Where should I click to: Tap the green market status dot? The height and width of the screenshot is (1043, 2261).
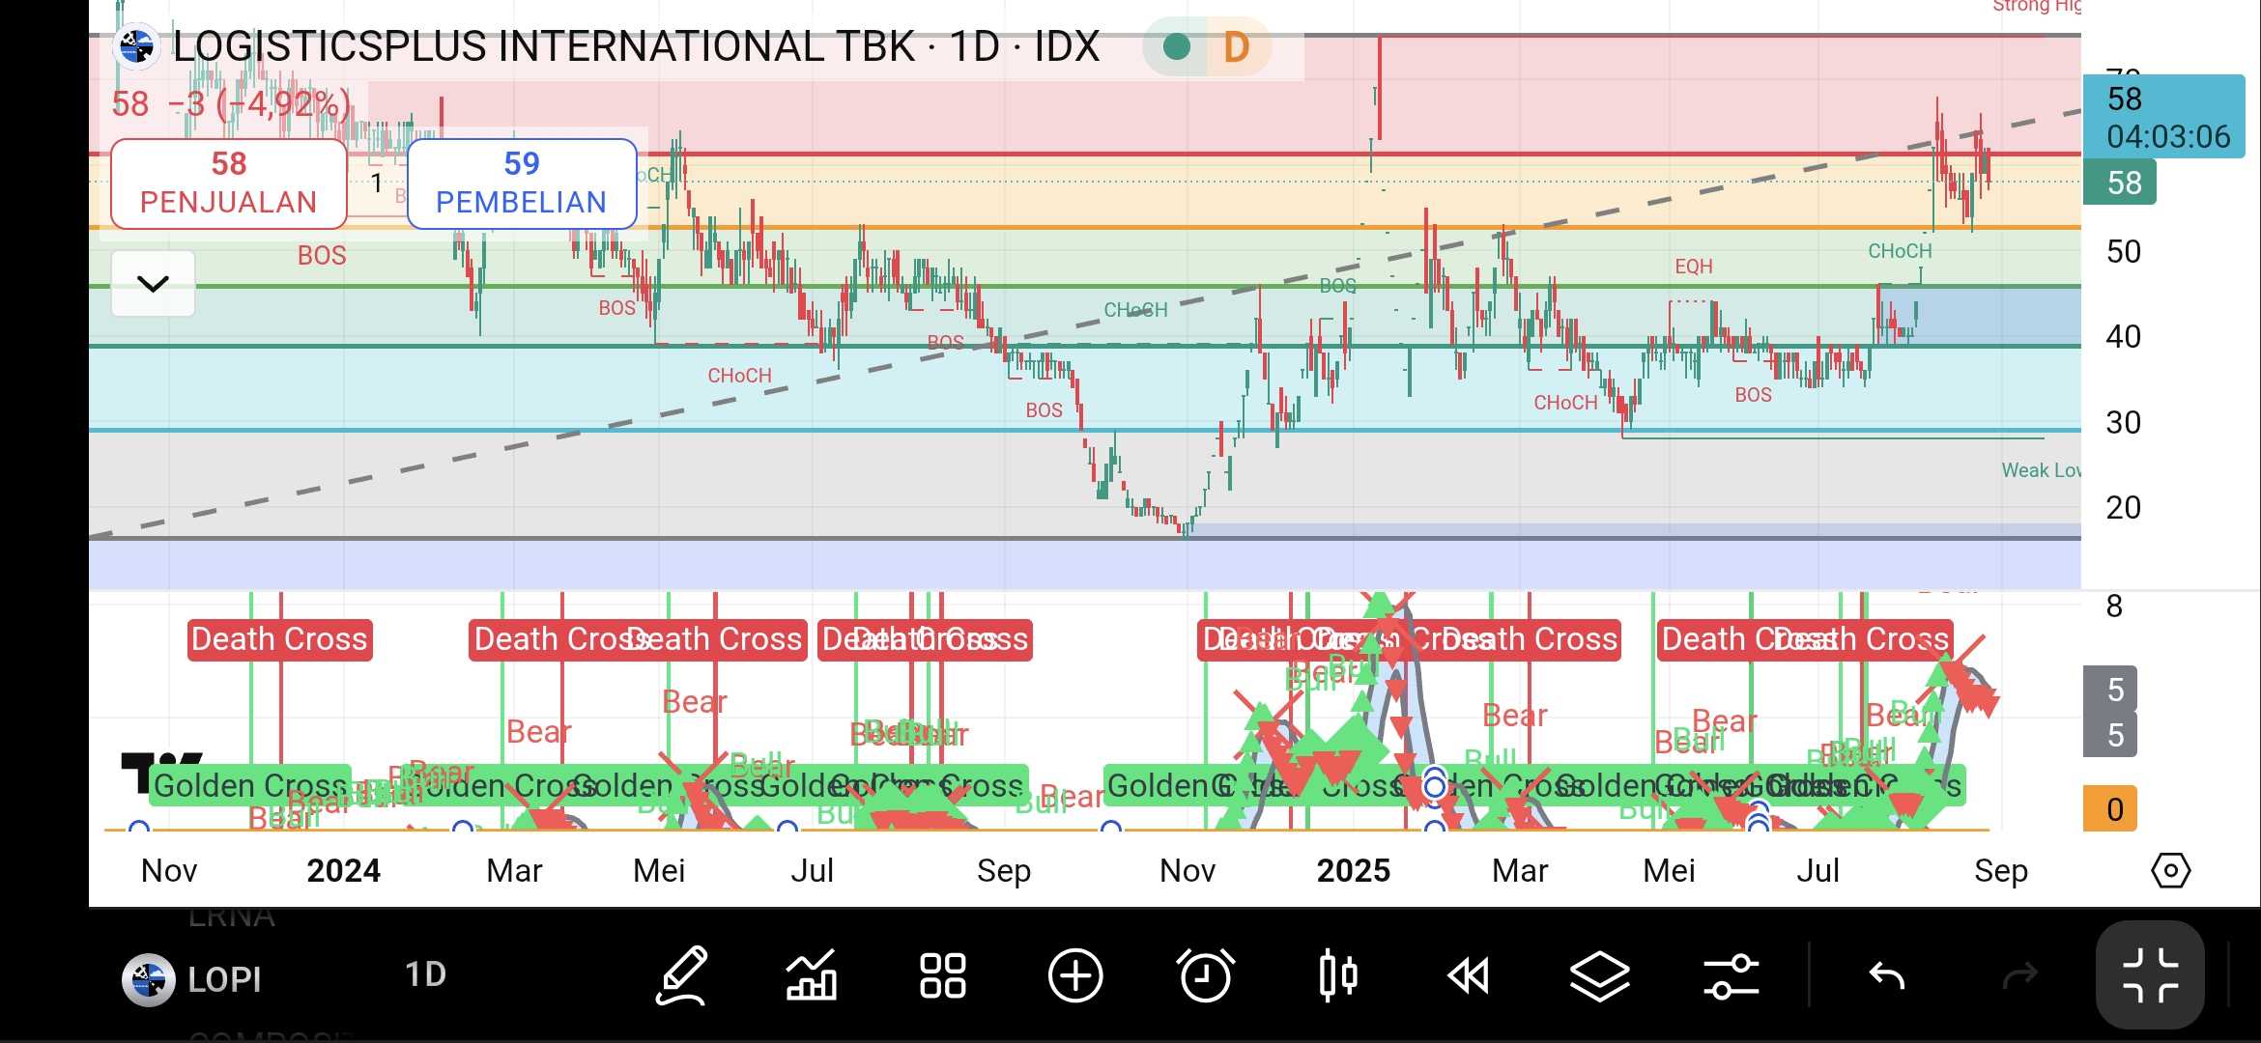click(1176, 46)
